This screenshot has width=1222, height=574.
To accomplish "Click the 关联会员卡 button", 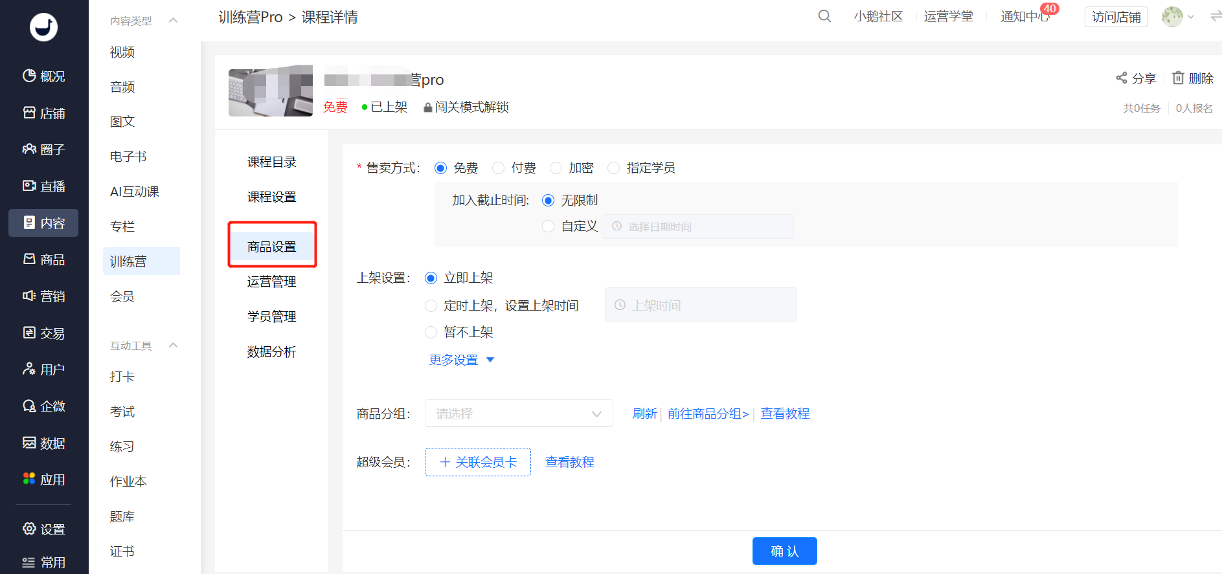I will point(478,462).
